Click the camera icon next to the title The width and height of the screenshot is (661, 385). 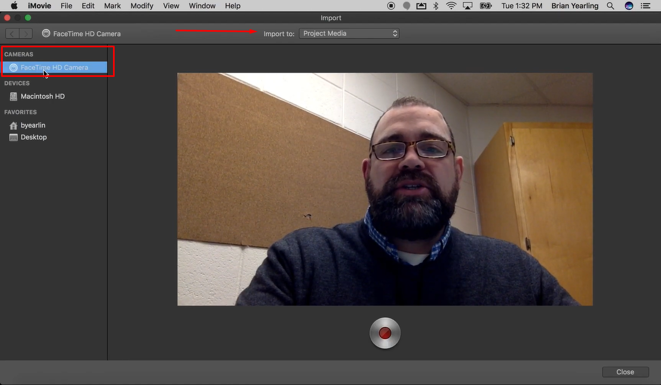pos(45,33)
